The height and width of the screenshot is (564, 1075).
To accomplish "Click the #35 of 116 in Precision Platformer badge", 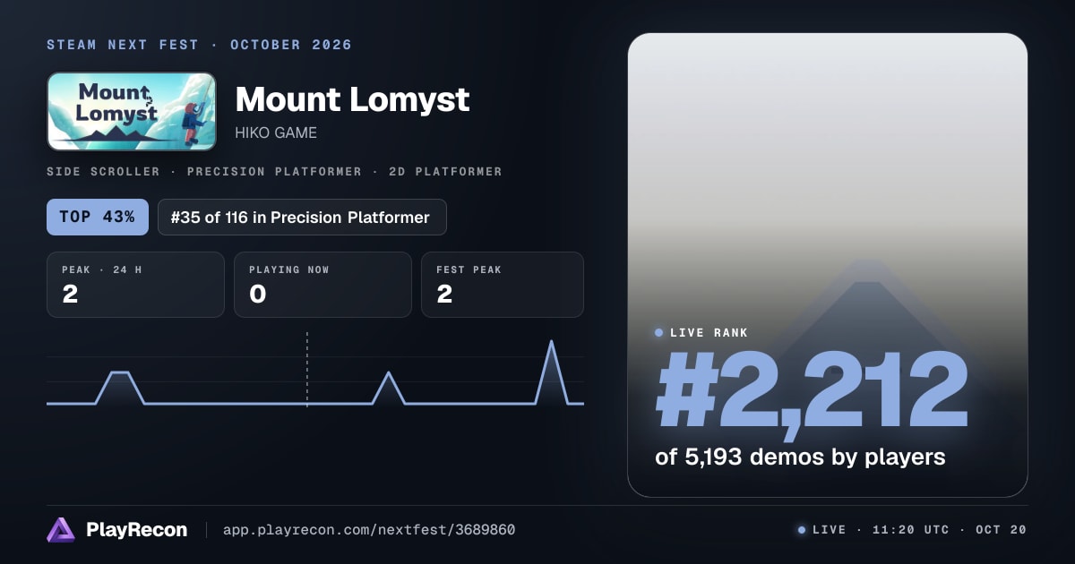I will click(x=302, y=218).
